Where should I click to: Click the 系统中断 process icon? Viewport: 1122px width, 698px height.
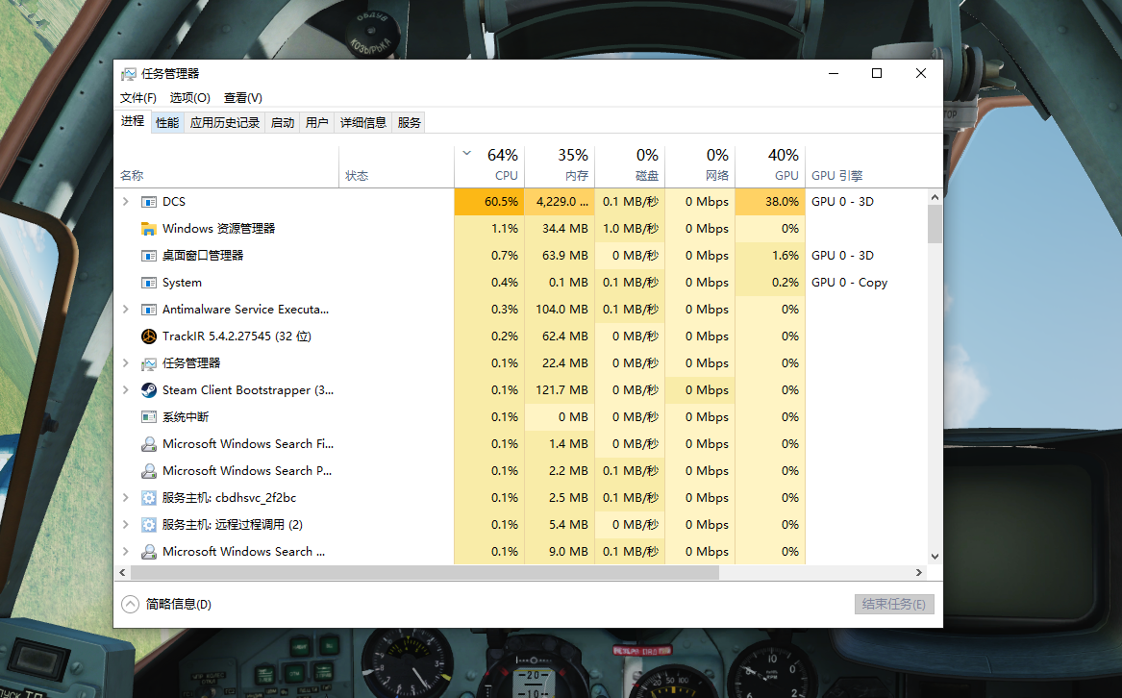(149, 417)
